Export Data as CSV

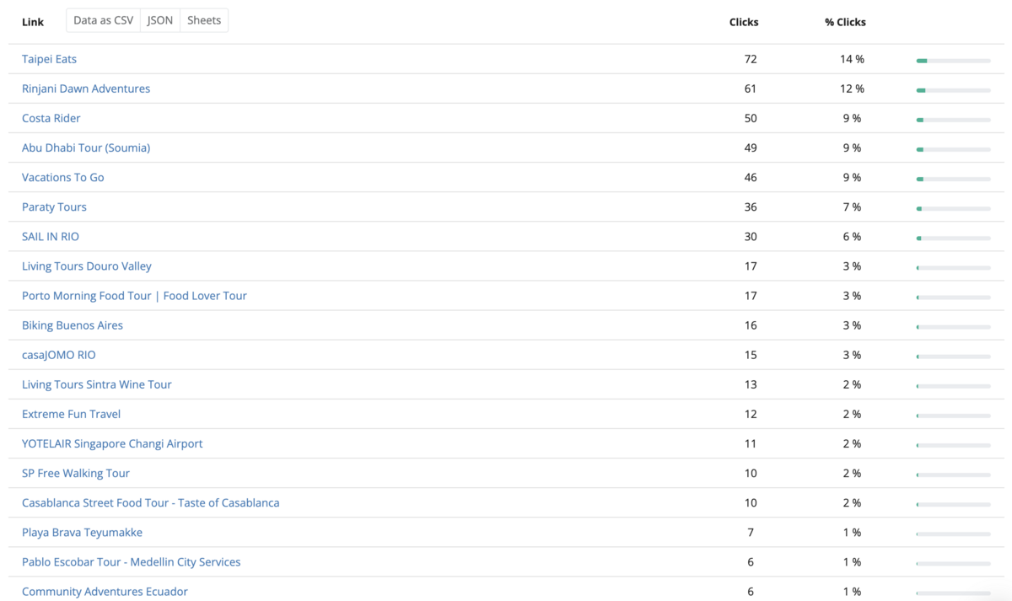pyautogui.click(x=103, y=21)
